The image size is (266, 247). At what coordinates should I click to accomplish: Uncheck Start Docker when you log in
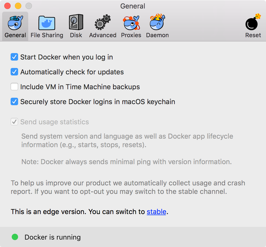pos(14,57)
